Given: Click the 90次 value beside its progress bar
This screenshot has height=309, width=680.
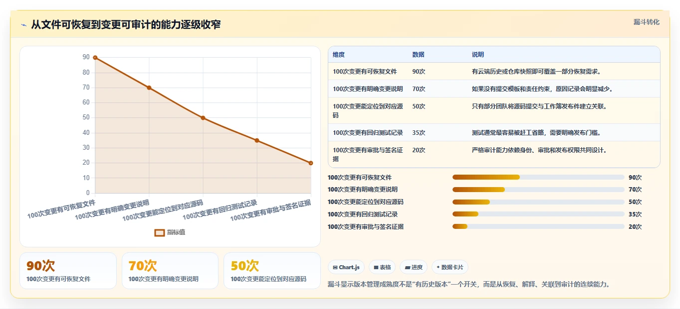Looking at the screenshot, I should click(635, 177).
